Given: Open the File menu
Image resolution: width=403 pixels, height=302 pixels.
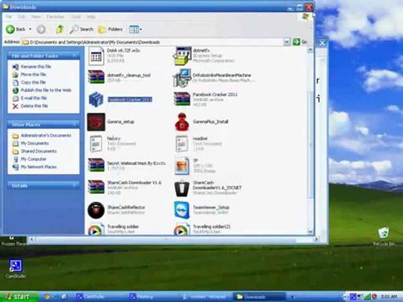Looking at the screenshot, I should pos(9,17).
